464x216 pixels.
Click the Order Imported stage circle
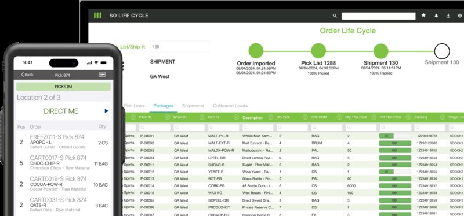click(x=256, y=51)
